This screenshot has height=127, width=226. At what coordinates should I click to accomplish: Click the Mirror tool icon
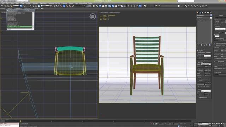point(87,6)
